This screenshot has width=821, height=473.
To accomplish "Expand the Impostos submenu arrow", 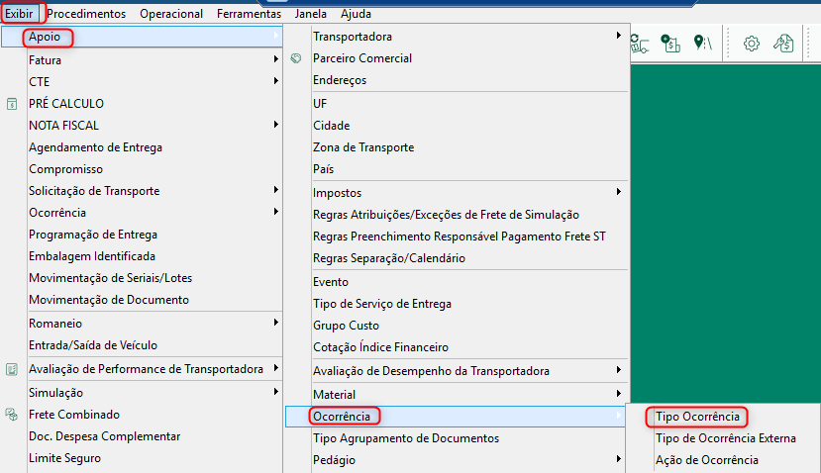I will click(x=618, y=192).
